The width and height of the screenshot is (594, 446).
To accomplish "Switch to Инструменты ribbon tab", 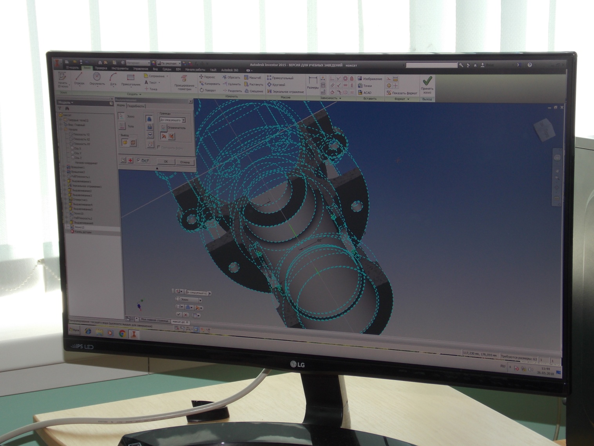I will pos(120,69).
